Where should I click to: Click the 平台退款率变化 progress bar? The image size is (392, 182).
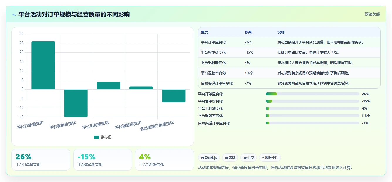click(x=312, y=116)
